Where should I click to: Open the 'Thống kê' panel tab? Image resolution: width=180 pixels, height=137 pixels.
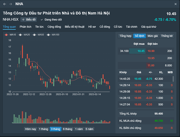tap(167, 36)
